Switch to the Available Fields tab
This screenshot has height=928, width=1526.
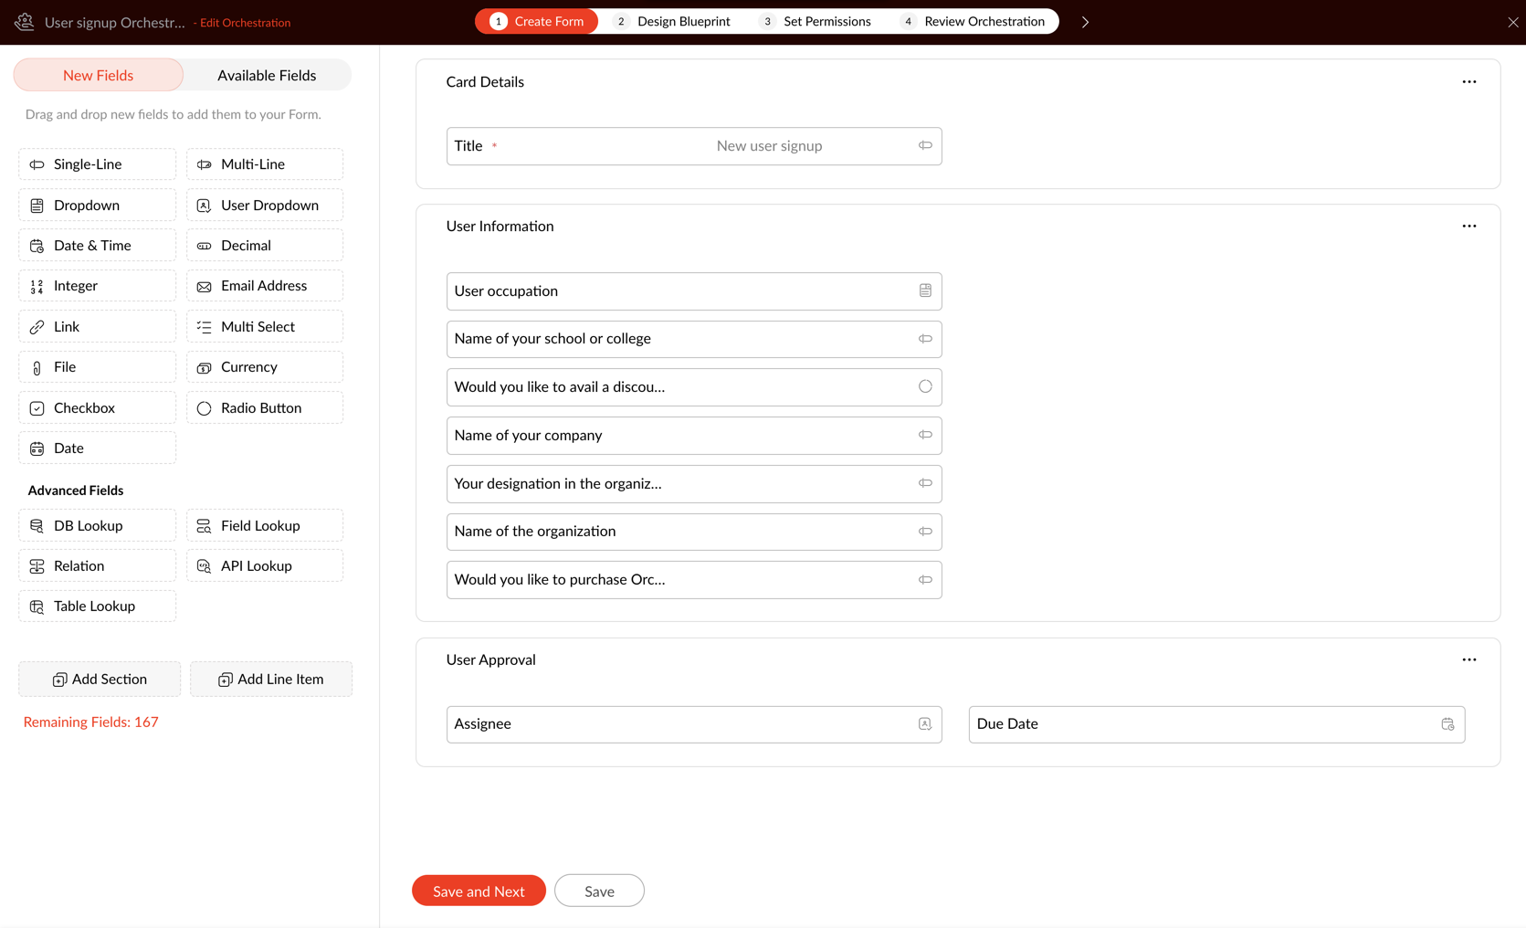click(x=267, y=75)
